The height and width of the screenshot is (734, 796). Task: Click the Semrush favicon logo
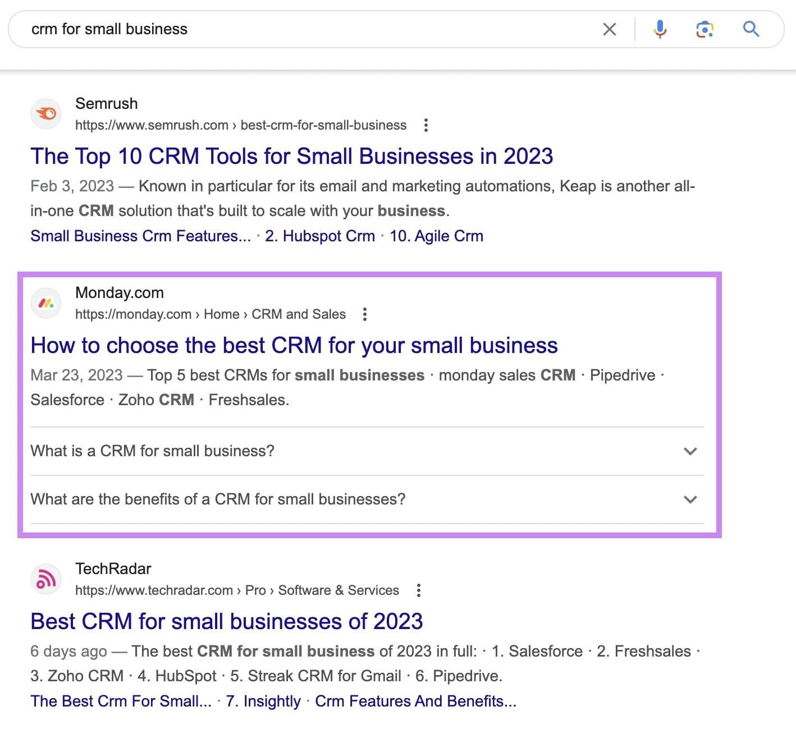(46, 114)
